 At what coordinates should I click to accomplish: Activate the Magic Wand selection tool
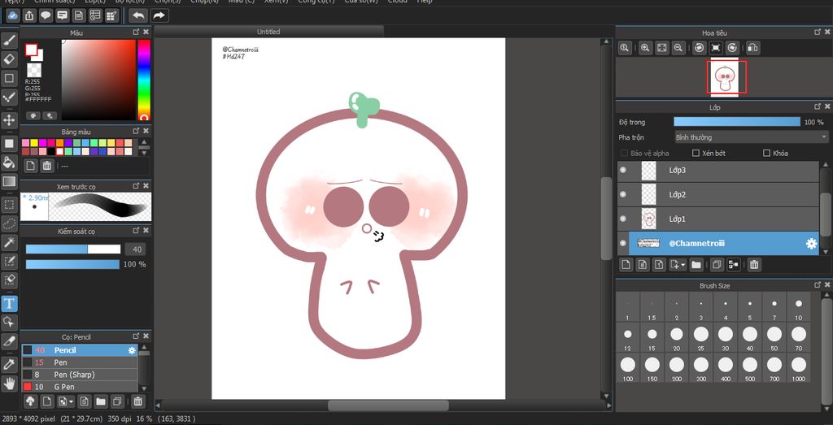tap(10, 242)
